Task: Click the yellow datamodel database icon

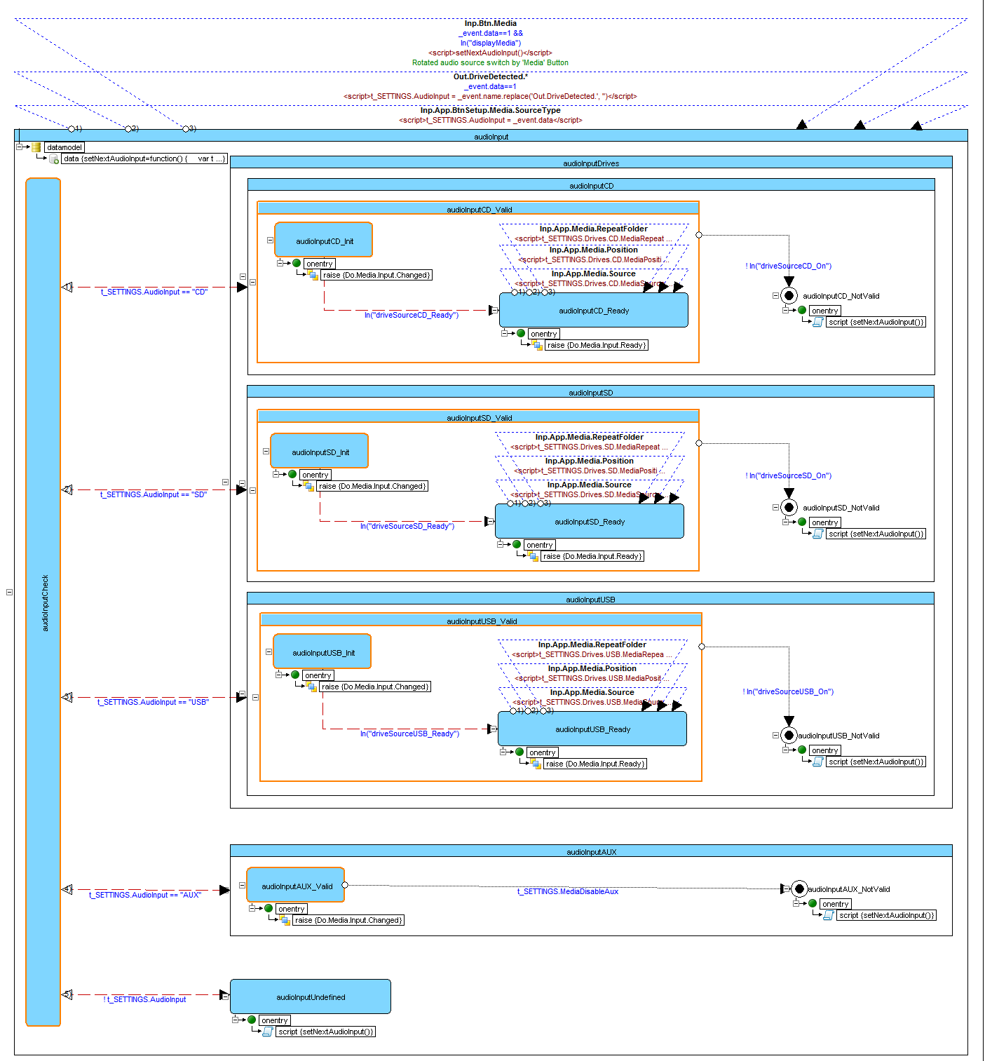Action: point(36,147)
